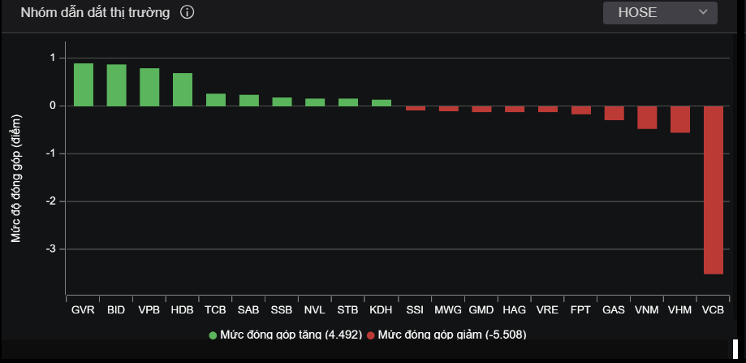Click the NVL axis label
Image resolution: width=746 pixels, height=363 pixels.
point(315,309)
